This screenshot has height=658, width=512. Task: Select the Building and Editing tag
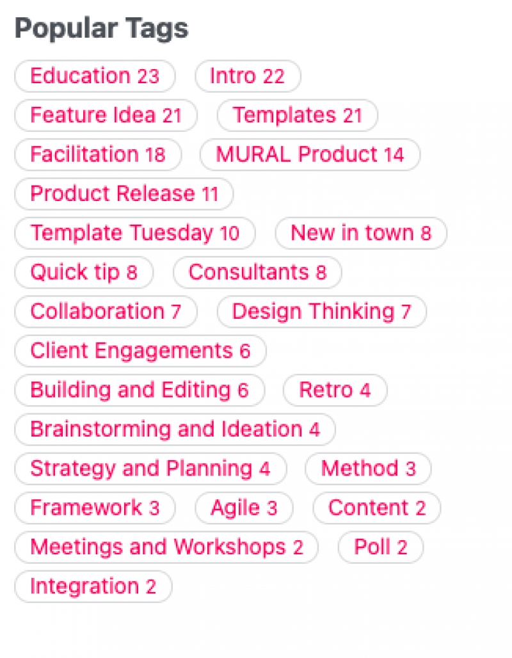tap(139, 390)
